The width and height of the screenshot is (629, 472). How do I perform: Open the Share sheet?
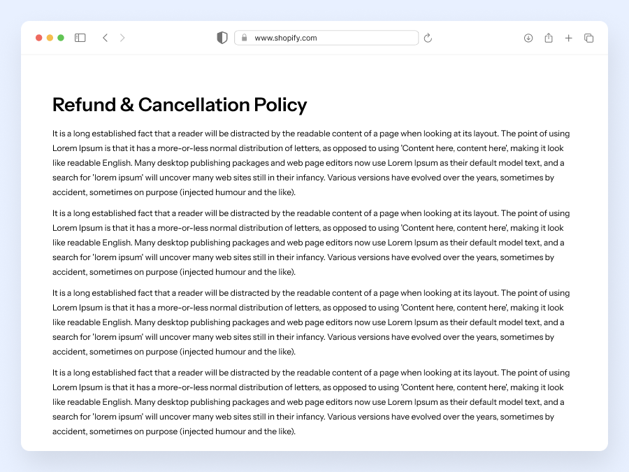[x=549, y=38]
